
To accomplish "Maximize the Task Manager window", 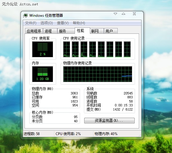I will [123, 14].
